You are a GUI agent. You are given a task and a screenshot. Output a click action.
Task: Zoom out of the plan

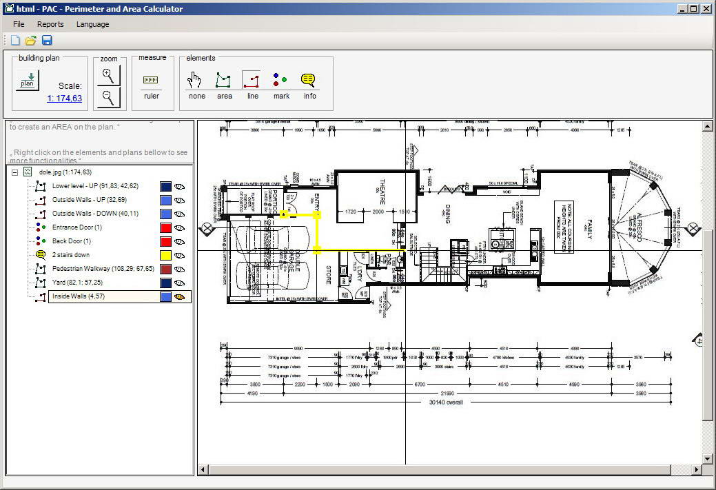pyautogui.click(x=109, y=96)
